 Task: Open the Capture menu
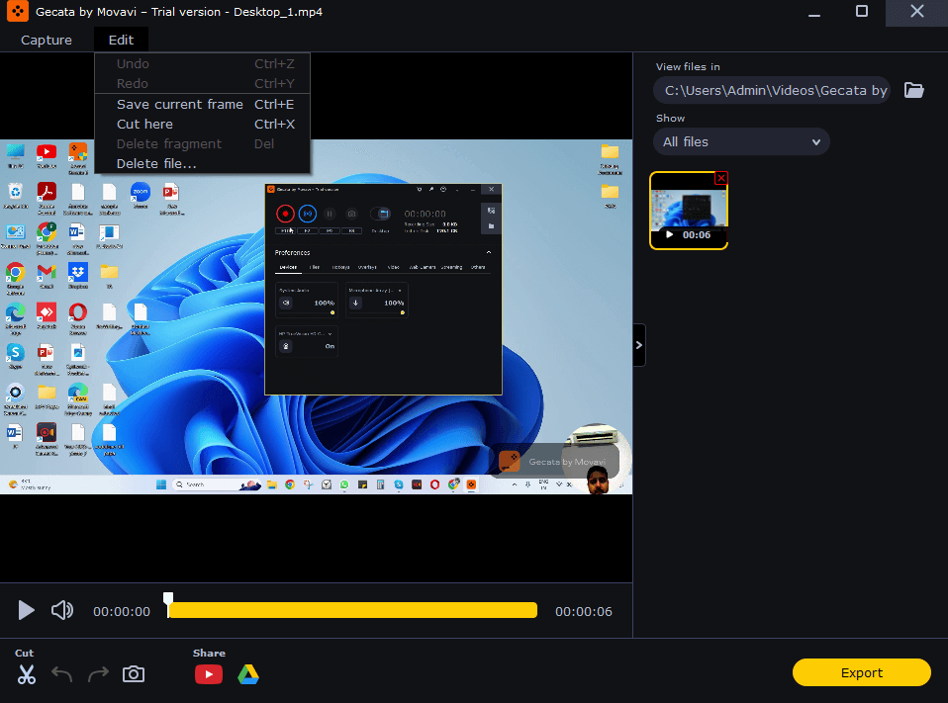coord(46,40)
